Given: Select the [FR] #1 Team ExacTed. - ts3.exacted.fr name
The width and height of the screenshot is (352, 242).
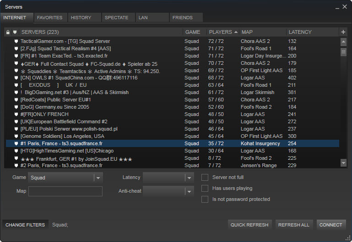Looking at the screenshot, I should [x=64, y=56].
